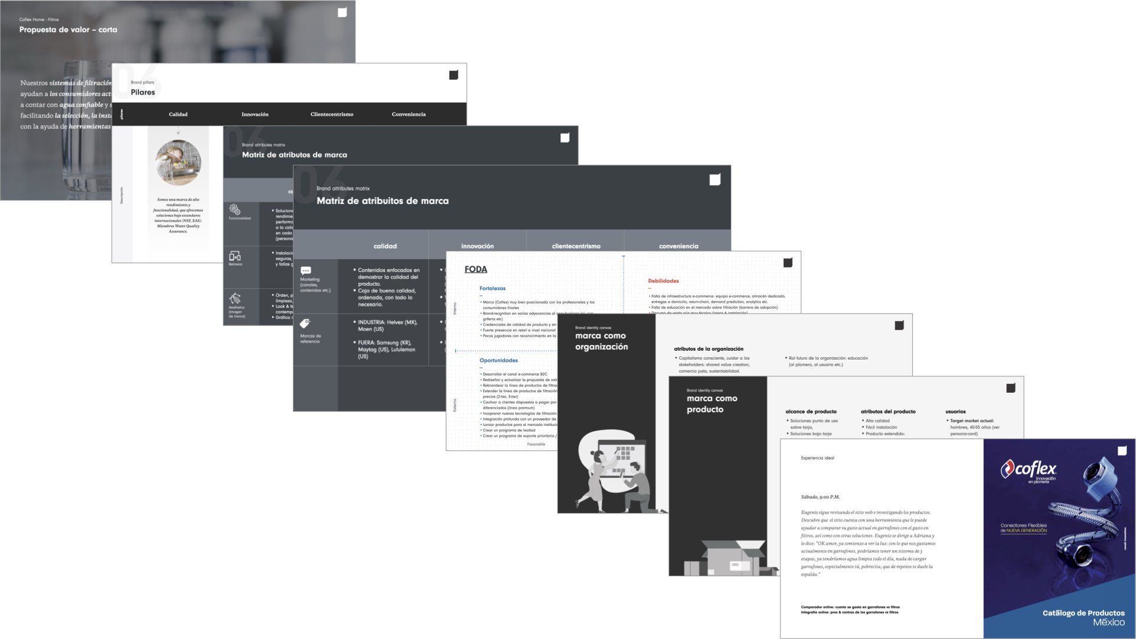The height and width of the screenshot is (639, 1136).
Task: Click the clientecentrismo matrix column header
Action: [576, 246]
